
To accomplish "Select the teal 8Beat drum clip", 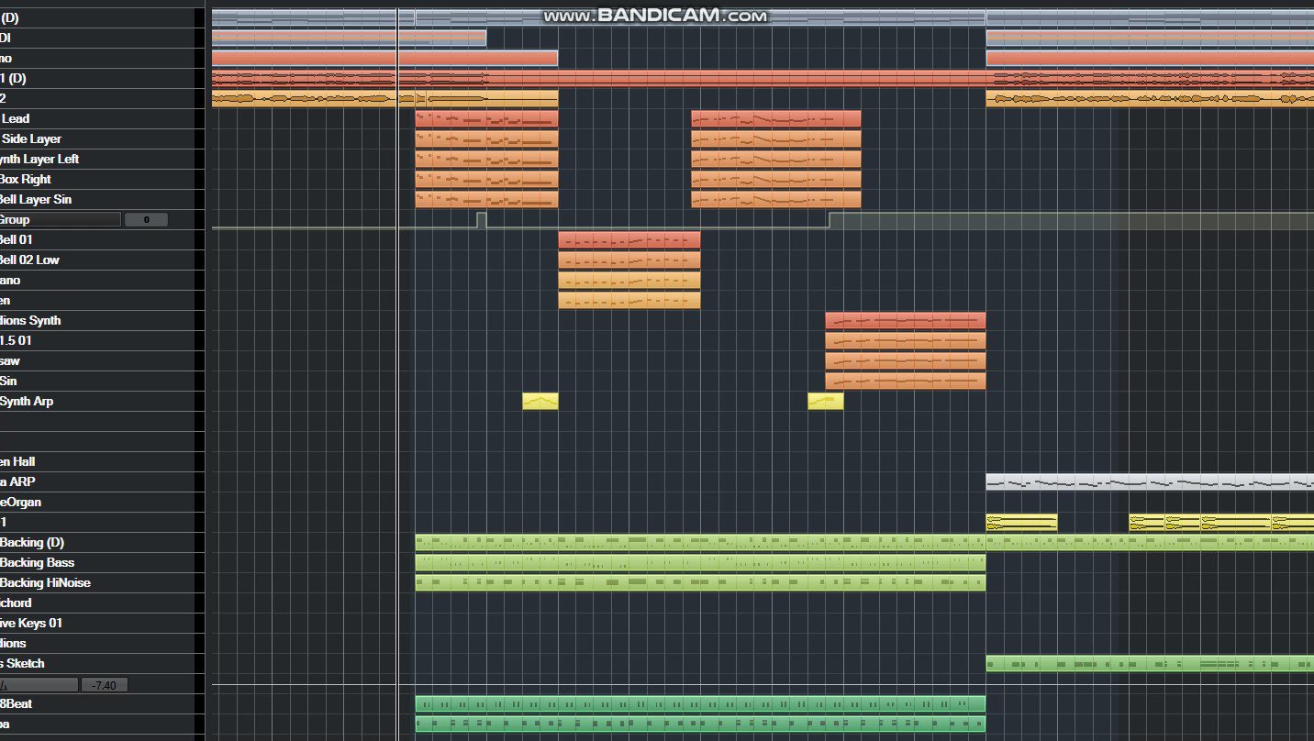I will (697, 703).
